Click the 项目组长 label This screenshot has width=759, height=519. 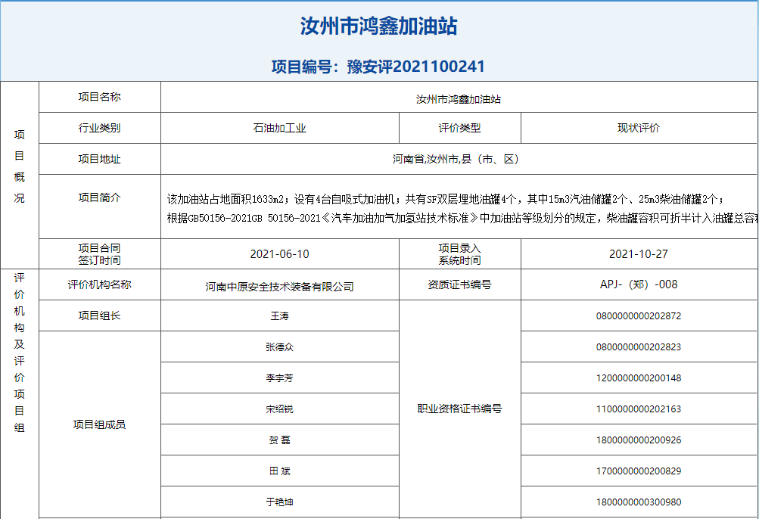click(x=100, y=315)
